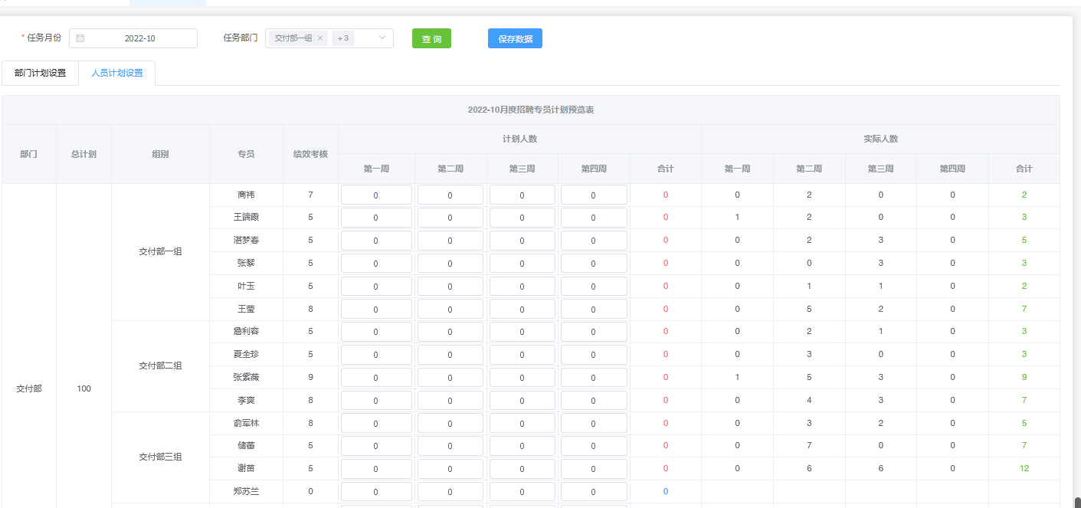The height and width of the screenshot is (508, 1081).
Task: Click 张紫薇's planned 第三周 input box
Action: pos(522,378)
